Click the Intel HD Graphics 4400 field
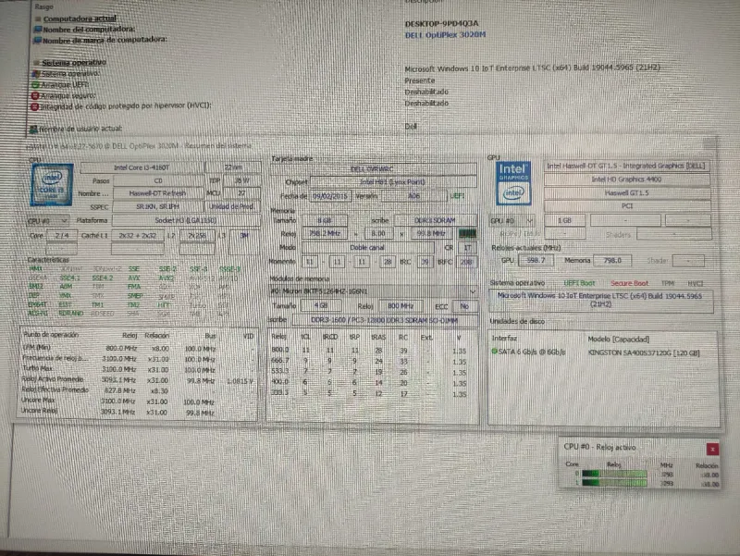 click(x=626, y=179)
